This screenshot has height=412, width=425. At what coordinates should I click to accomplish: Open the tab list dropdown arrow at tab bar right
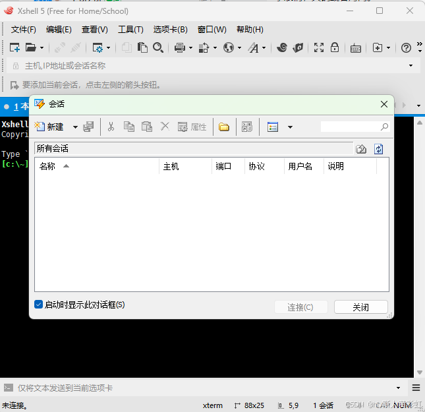[x=419, y=105]
